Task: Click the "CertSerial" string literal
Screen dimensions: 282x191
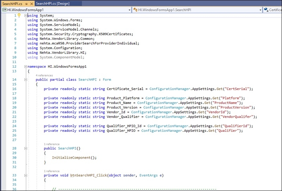Action: click(x=237, y=89)
